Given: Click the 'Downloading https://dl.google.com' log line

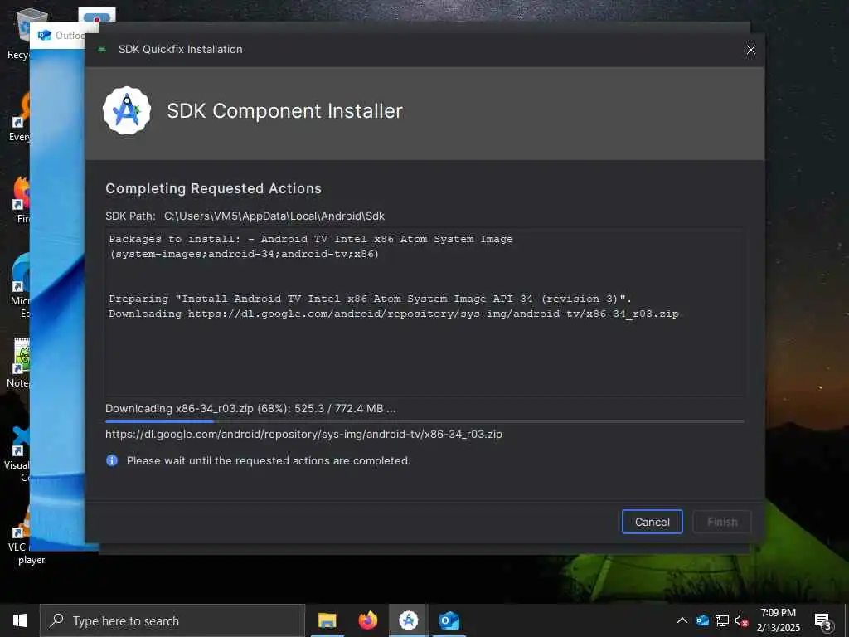Looking at the screenshot, I should click(x=394, y=314).
